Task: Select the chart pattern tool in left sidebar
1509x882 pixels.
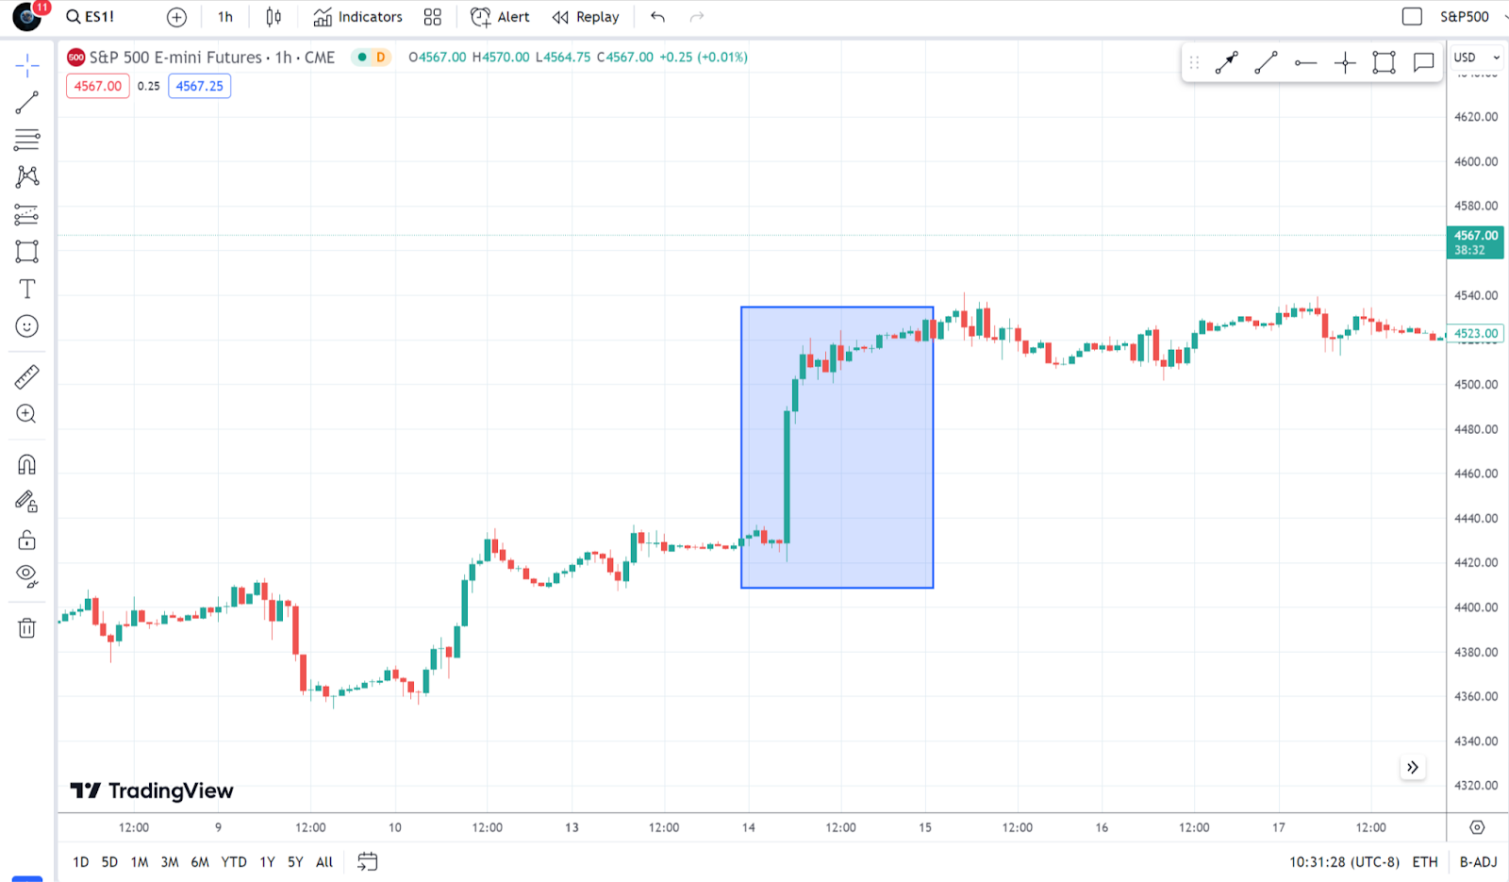Action: (26, 176)
